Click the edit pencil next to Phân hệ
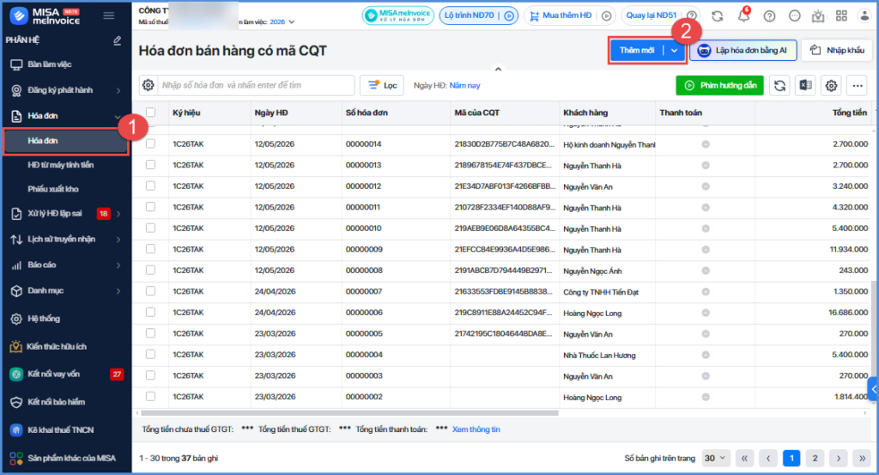This screenshot has height=475, width=879. coord(117,40)
